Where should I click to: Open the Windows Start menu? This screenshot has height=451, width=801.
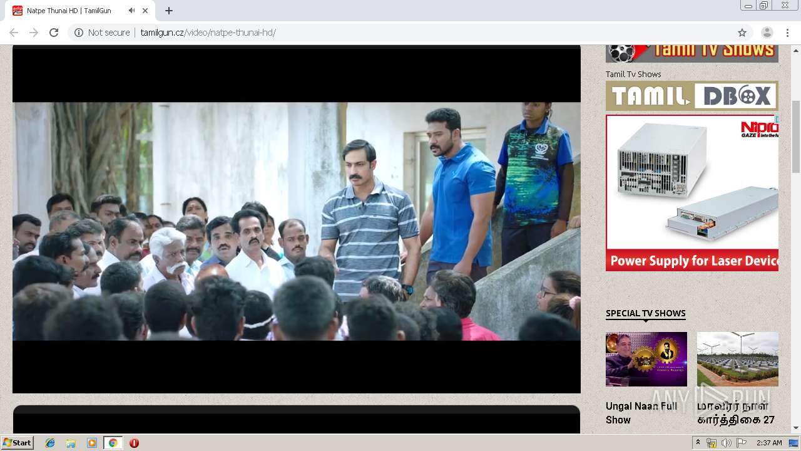pyautogui.click(x=17, y=442)
